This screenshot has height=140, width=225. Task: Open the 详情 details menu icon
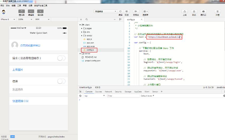pos(217,11)
